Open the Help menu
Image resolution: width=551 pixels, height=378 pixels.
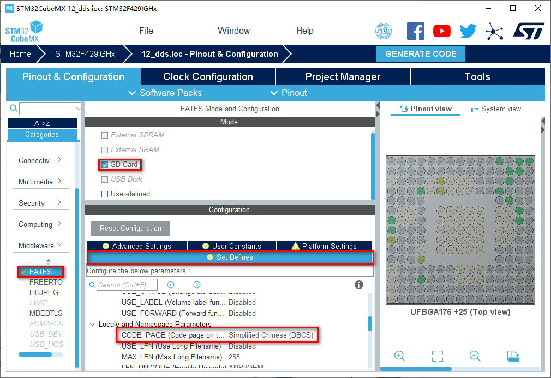coord(304,31)
